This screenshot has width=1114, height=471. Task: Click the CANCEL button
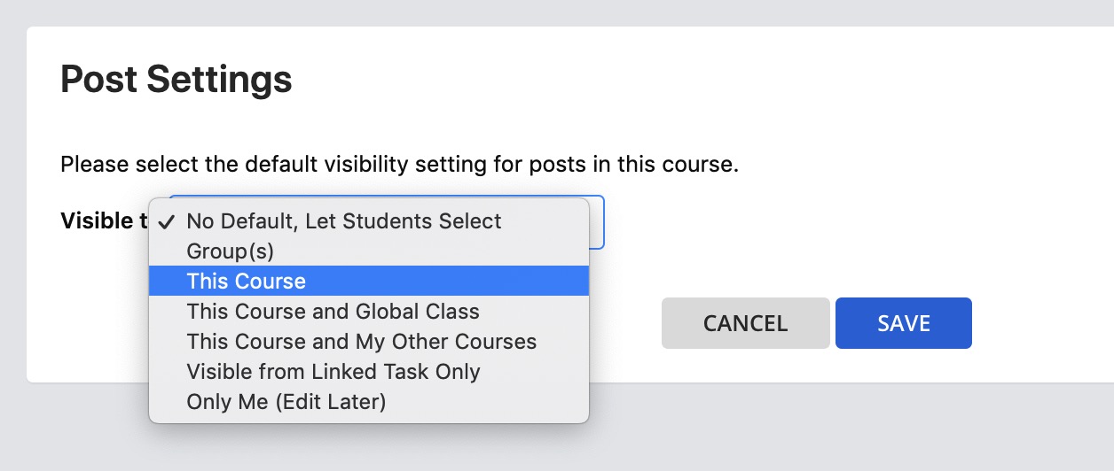pyautogui.click(x=745, y=323)
